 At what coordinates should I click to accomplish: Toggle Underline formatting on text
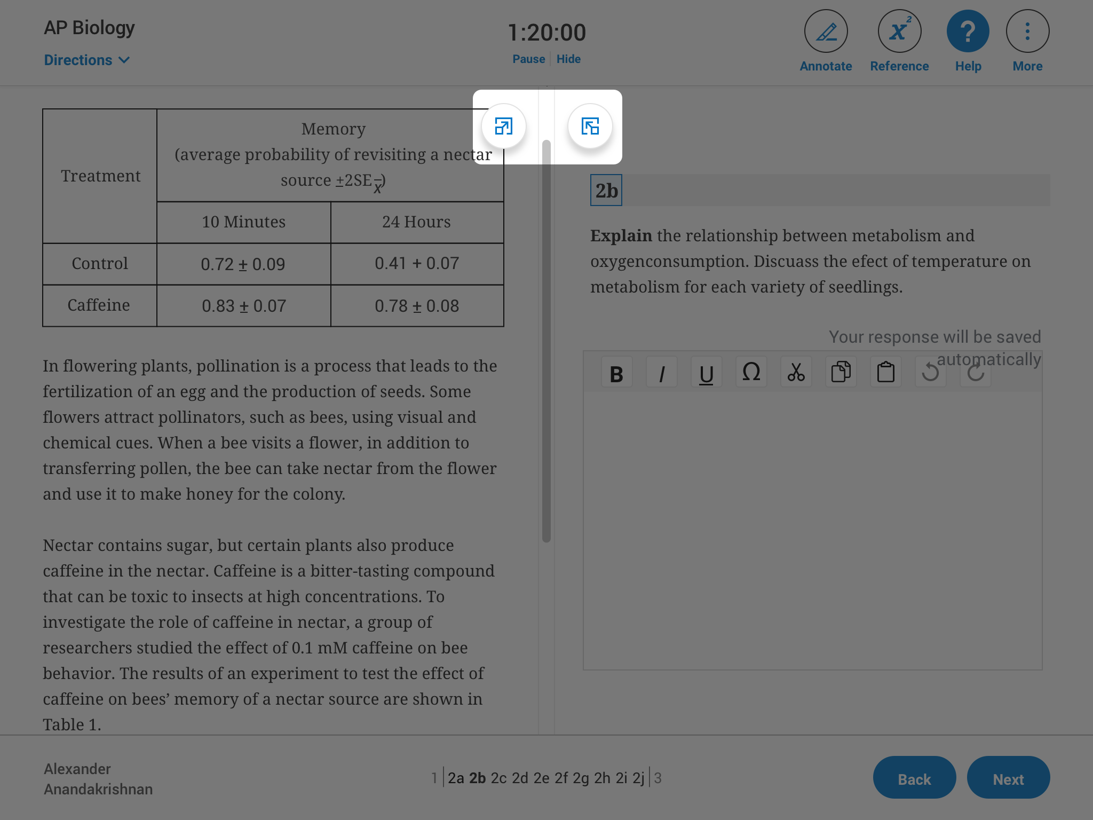[x=706, y=371]
